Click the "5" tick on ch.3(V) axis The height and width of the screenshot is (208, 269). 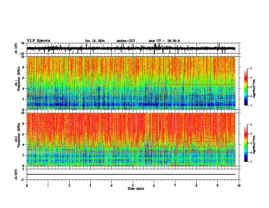[23, 169]
